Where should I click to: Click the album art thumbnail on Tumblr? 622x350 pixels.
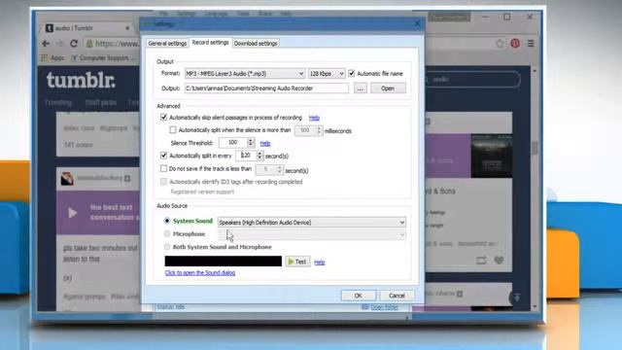[492, 156]
